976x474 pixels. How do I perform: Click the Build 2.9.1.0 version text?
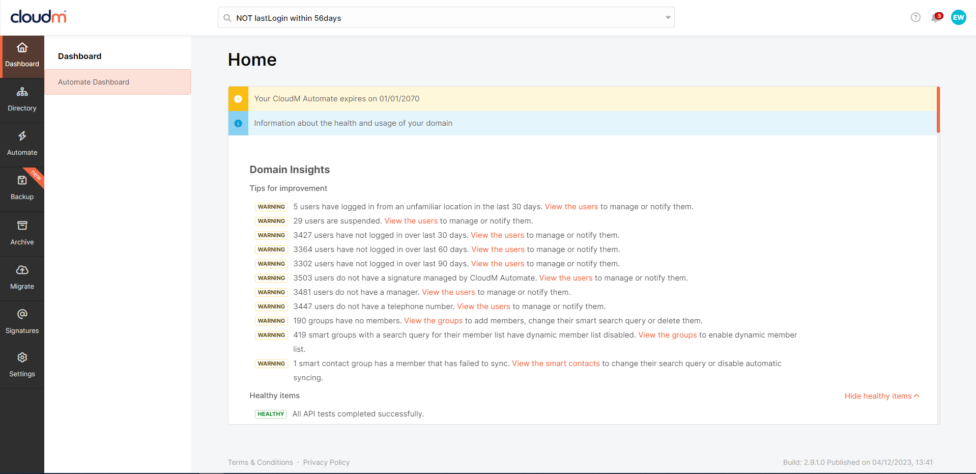858,462
